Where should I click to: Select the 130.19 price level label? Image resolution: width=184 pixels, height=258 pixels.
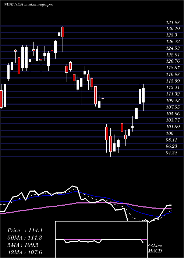(x=173, y=29)
